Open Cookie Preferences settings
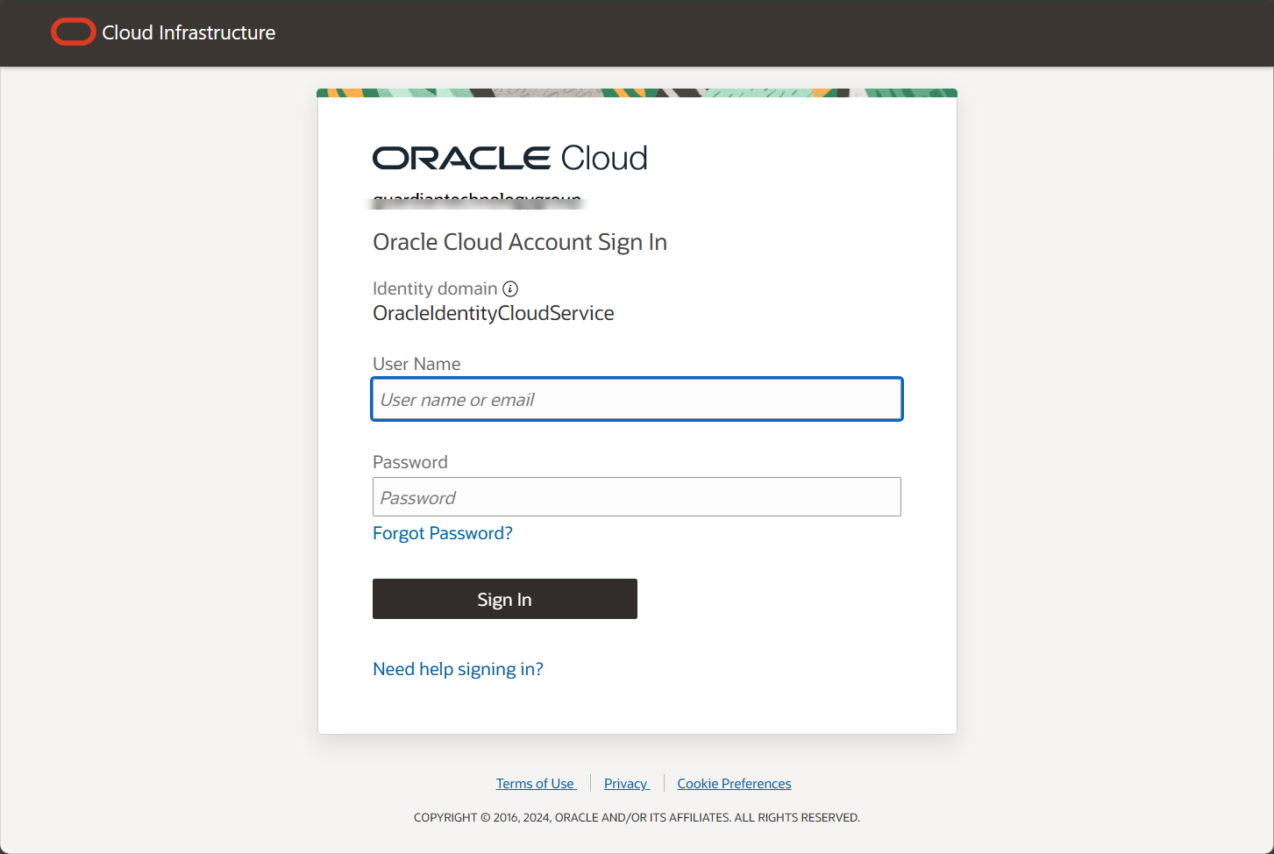1274x854 pixels. [x=733, y=783]
